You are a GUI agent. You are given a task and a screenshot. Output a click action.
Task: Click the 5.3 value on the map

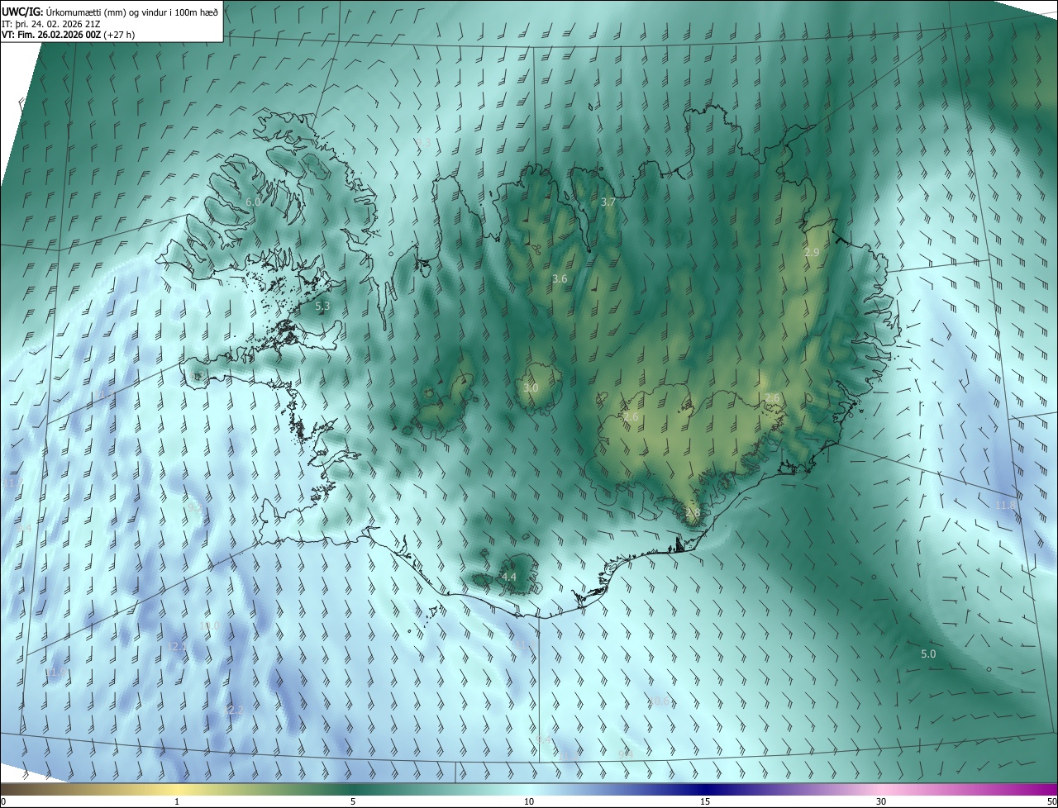(x=322, y=306)
